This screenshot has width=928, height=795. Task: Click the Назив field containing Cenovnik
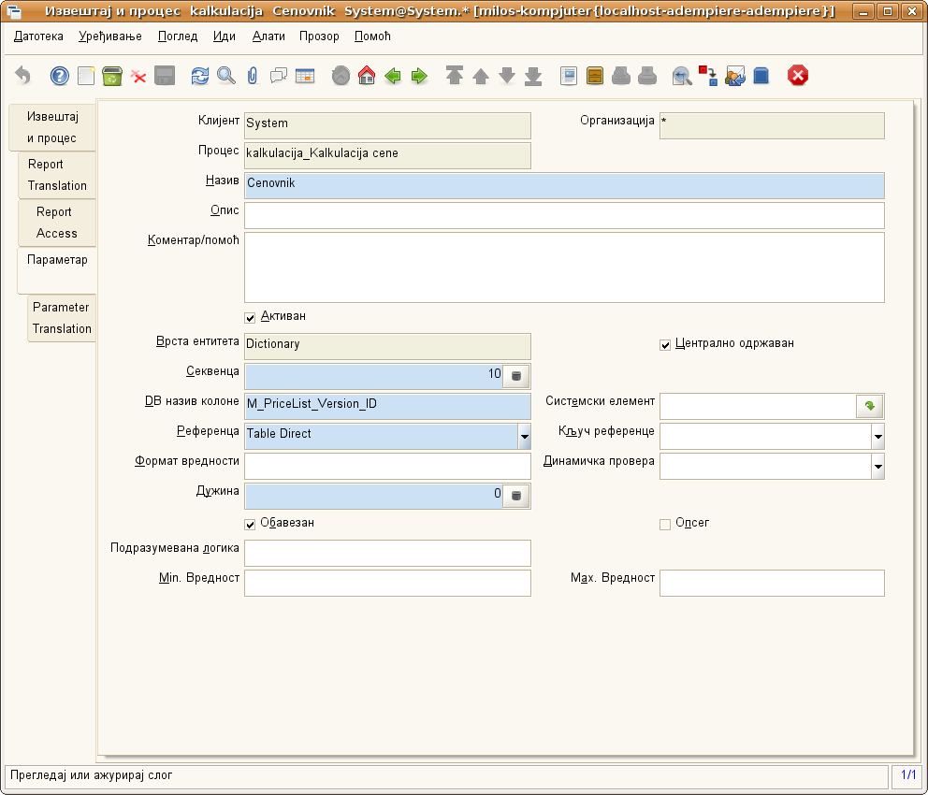tap(564, 185)
